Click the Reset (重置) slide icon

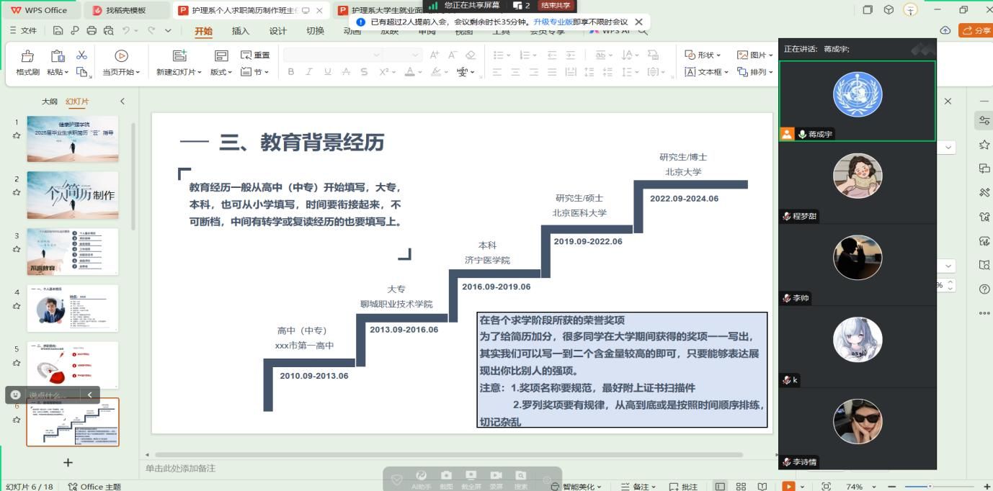(255, 55)
